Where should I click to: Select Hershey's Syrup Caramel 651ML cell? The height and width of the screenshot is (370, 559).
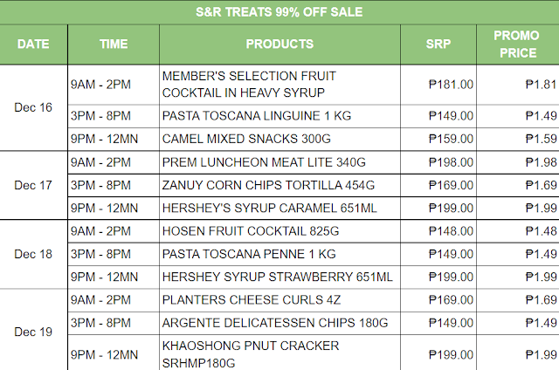point(279,208)
